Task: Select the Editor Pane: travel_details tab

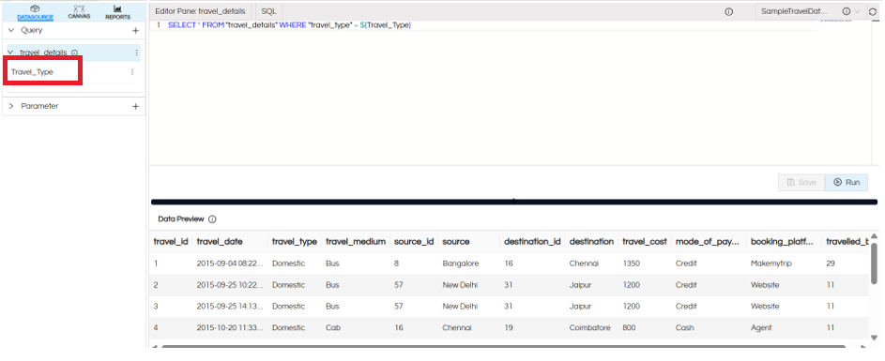Action: (200, 11)
